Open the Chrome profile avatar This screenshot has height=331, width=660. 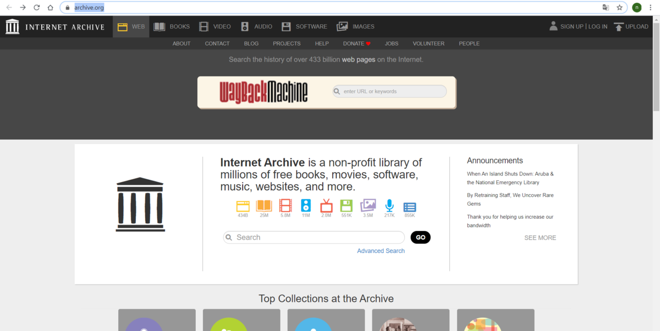tap(637, 8)
